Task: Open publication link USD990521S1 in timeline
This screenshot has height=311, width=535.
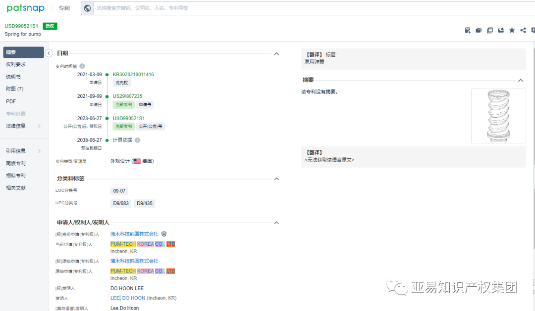Action: [x=129, y=118]
